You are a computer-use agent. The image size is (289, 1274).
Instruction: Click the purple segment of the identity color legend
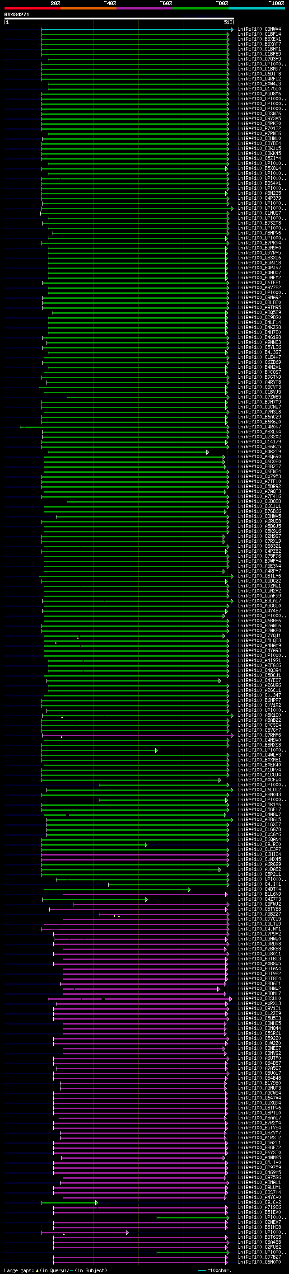(x=145, y=9)
